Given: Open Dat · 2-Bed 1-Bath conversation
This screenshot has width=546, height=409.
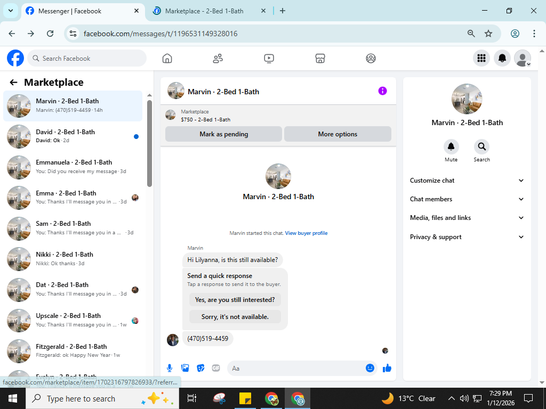Looking at the screenshot, I should pyautogui.click(x=73, y=289).
